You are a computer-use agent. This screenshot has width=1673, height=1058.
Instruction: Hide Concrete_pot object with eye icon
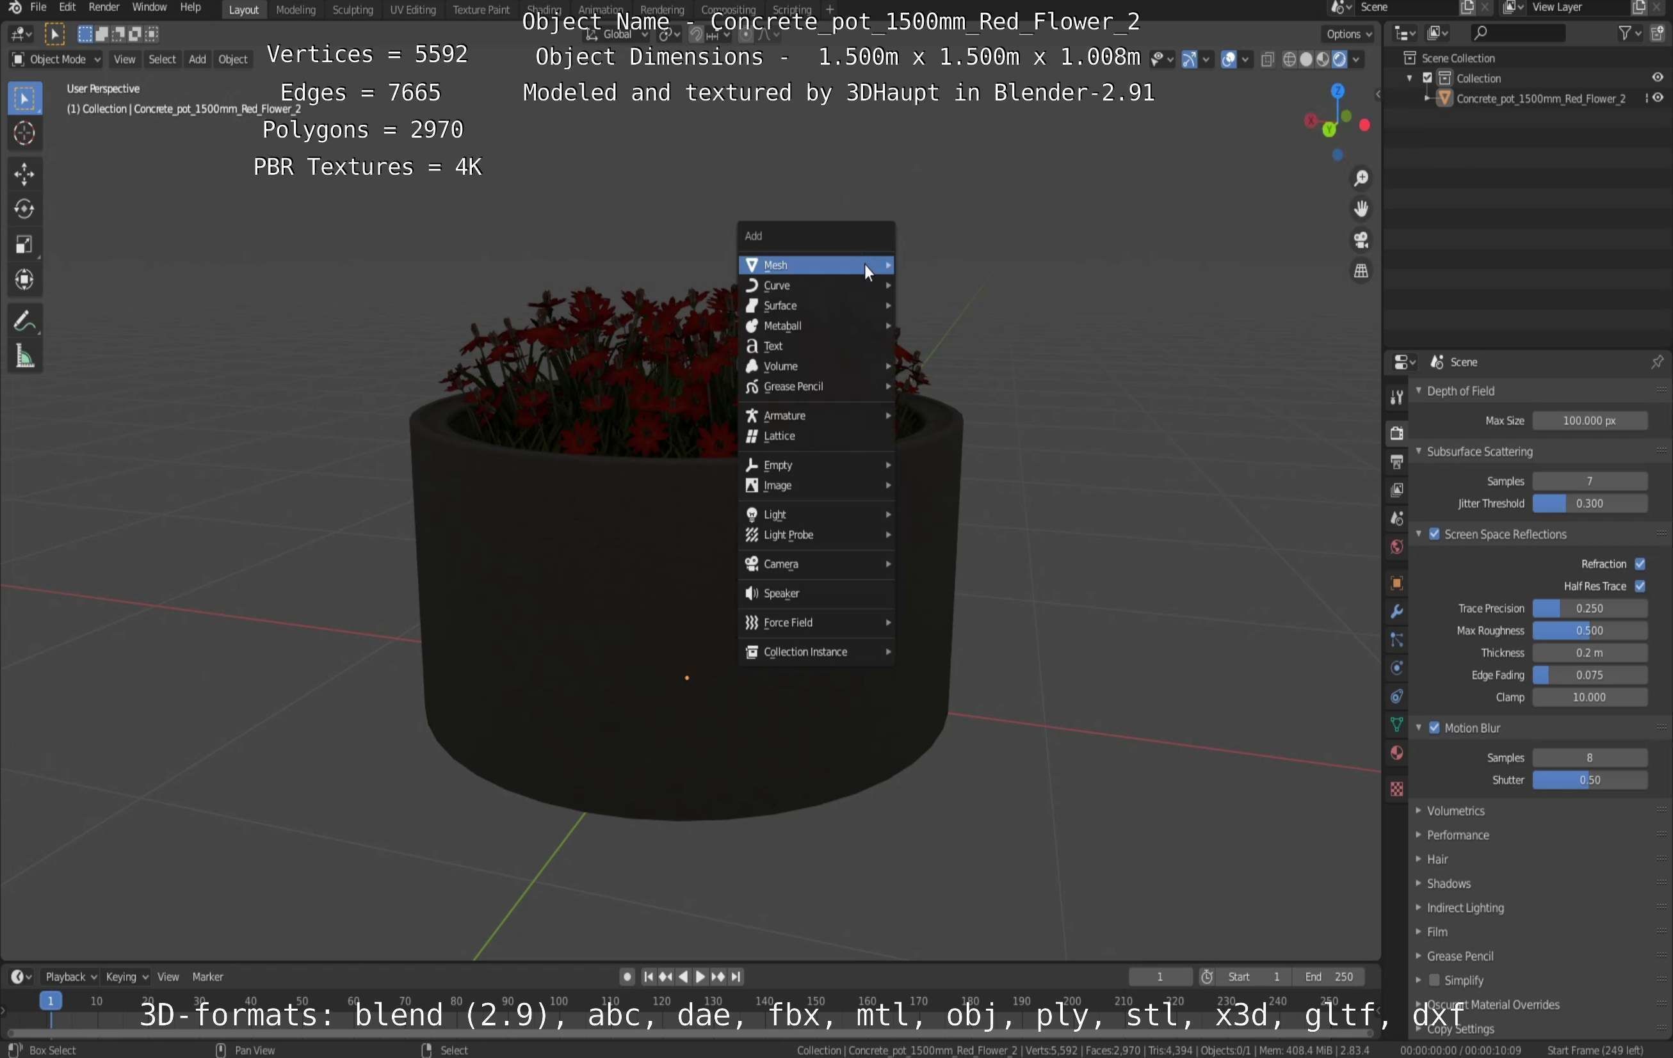[x=1657, y=98]
